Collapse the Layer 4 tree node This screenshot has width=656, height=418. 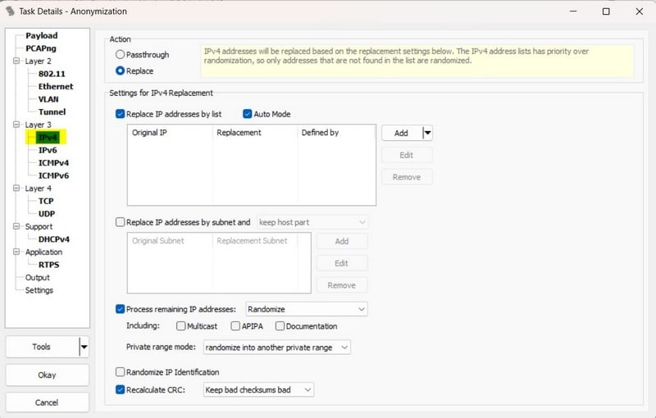coord(16,189)
